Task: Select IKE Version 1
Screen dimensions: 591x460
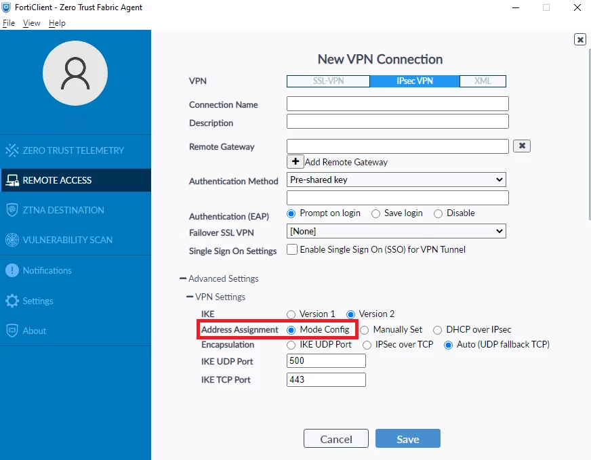Action: (291, 314)
